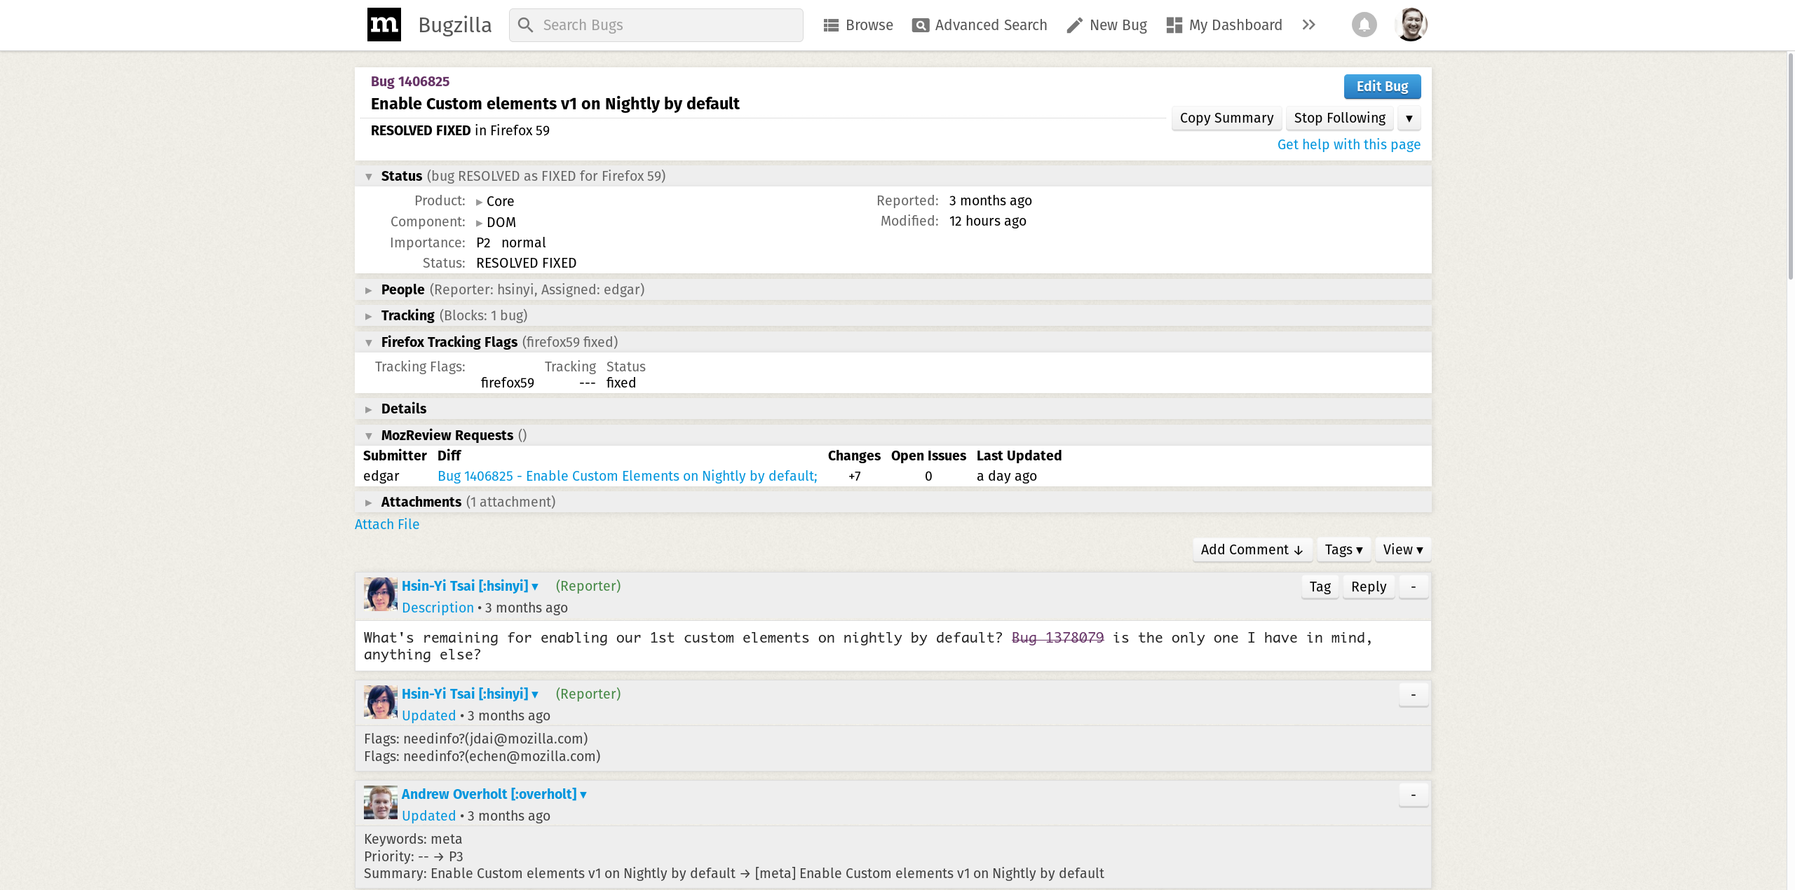The height and width of the screenshot is (890, 1795).
Task: Click the 'firefox59' tracking flag text
Action: pyautogui.click(x=507, y=383)
